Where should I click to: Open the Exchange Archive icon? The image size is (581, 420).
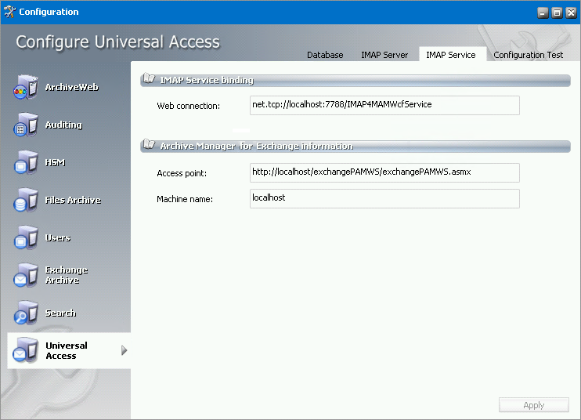click(26, 275)
